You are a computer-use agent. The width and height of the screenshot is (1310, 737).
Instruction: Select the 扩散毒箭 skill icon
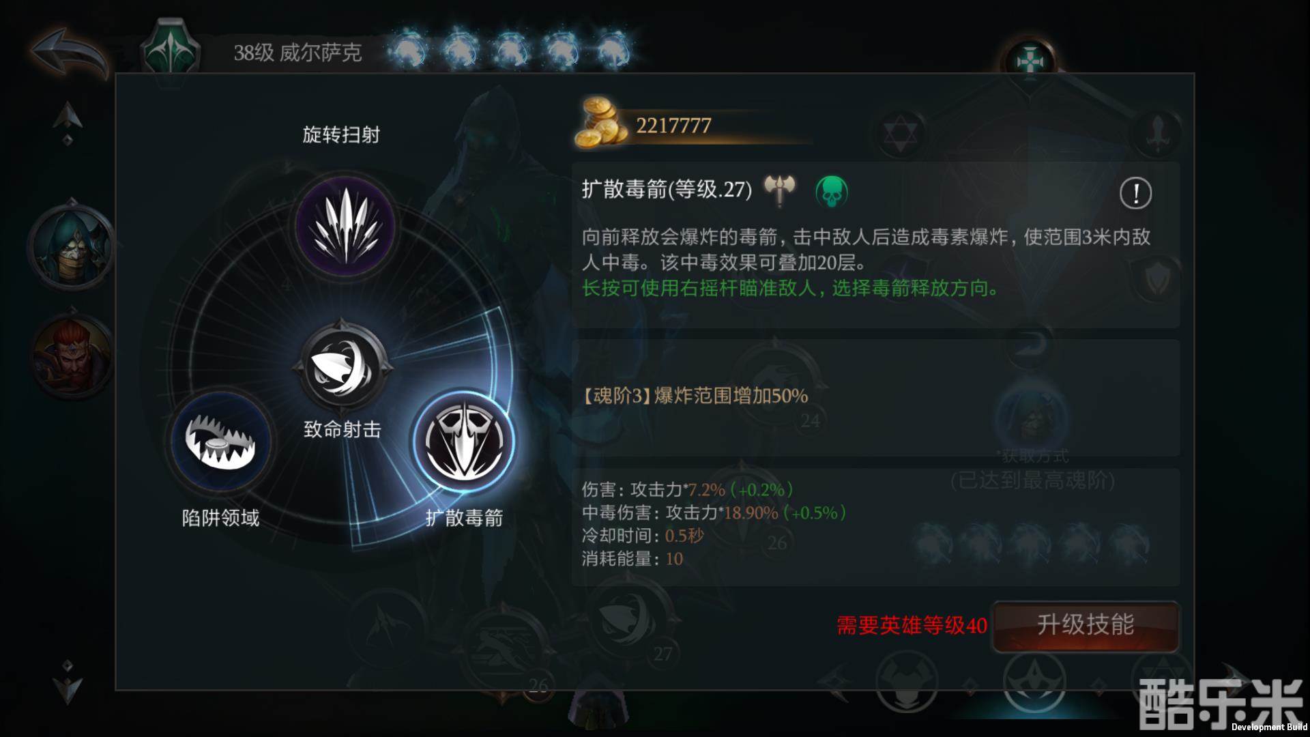coord(464,441)
